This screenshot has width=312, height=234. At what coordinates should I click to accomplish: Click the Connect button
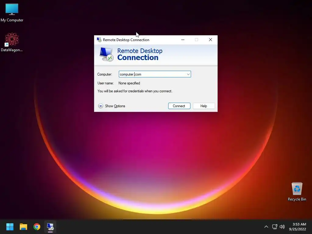179,106
